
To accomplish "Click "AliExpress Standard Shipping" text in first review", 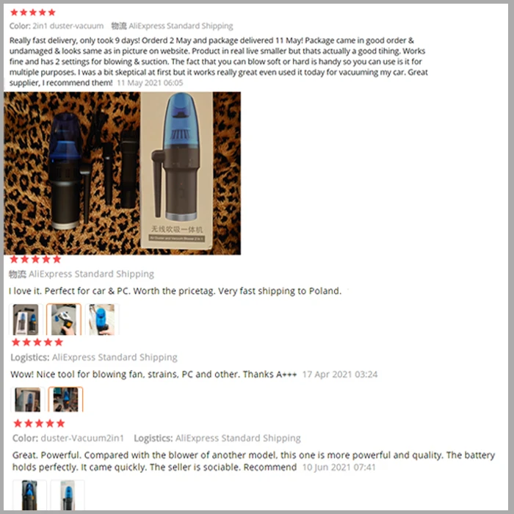I will point(181,26).
